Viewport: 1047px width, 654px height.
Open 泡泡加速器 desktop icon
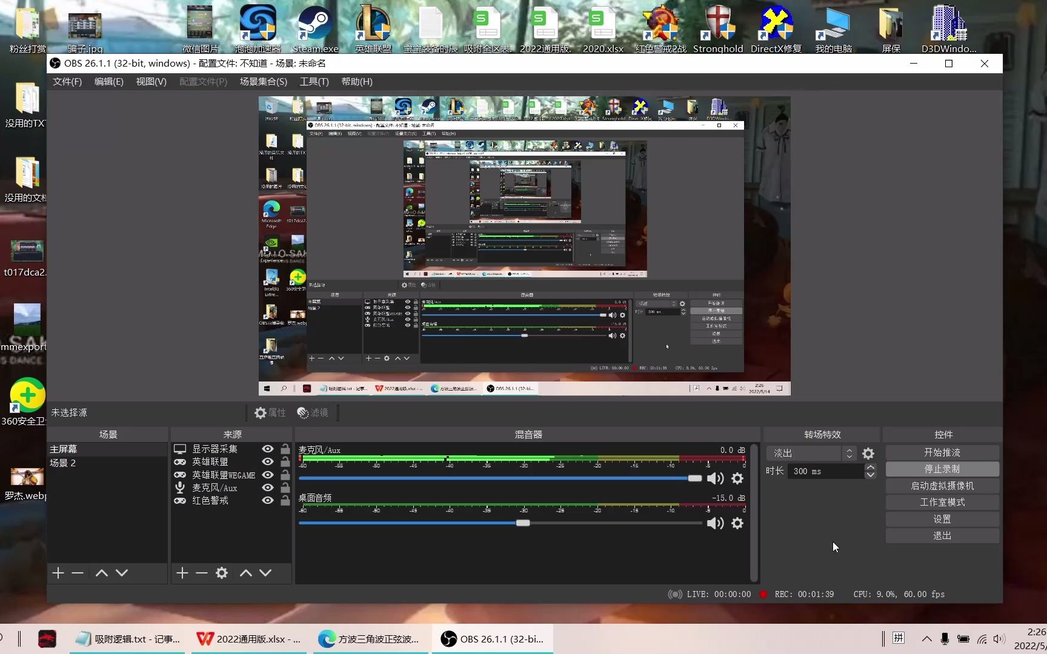tap(258, 29)
